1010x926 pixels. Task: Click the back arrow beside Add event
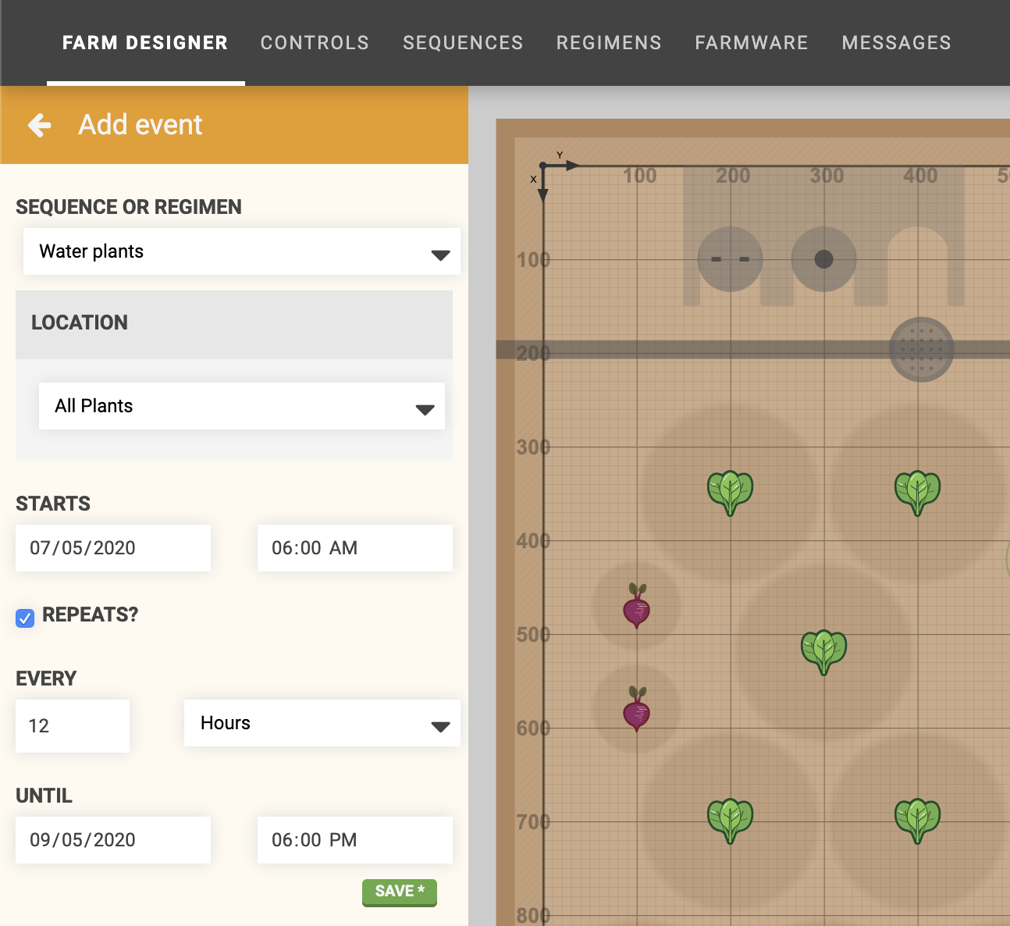pyautogui.click(x=39, y=125)
